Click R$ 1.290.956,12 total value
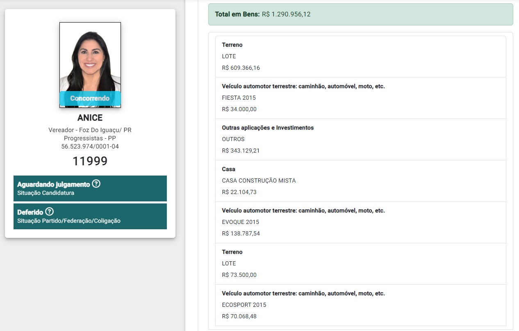 pyautogui.click(x=286, y=14)
